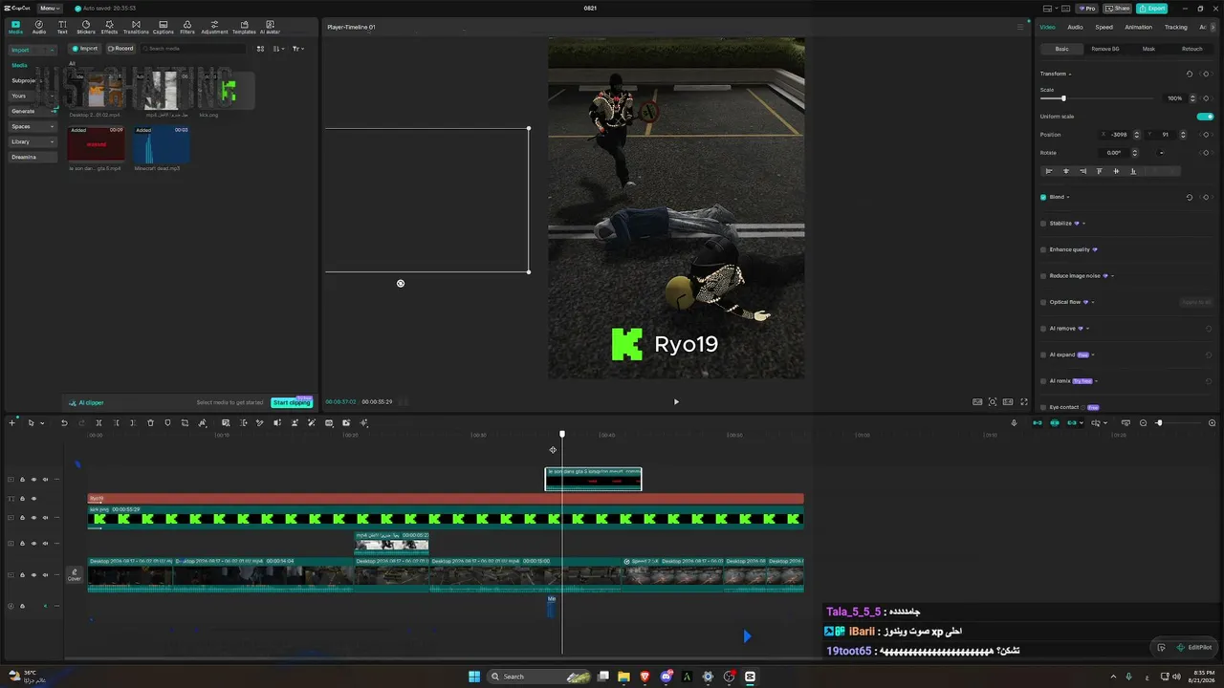1224x688 pixels.
Task: Open the Transitions panel
Action: click(136, 27)
